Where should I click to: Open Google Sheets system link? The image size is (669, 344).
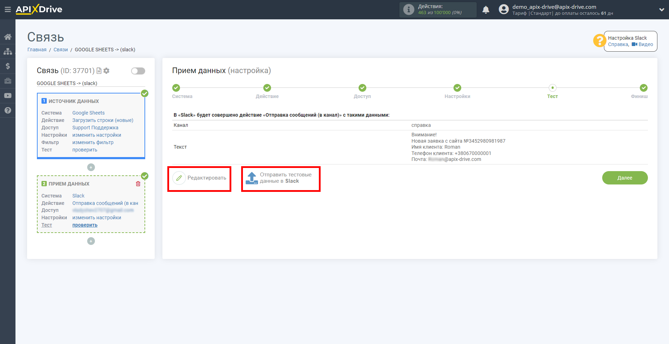coord(89,113)
